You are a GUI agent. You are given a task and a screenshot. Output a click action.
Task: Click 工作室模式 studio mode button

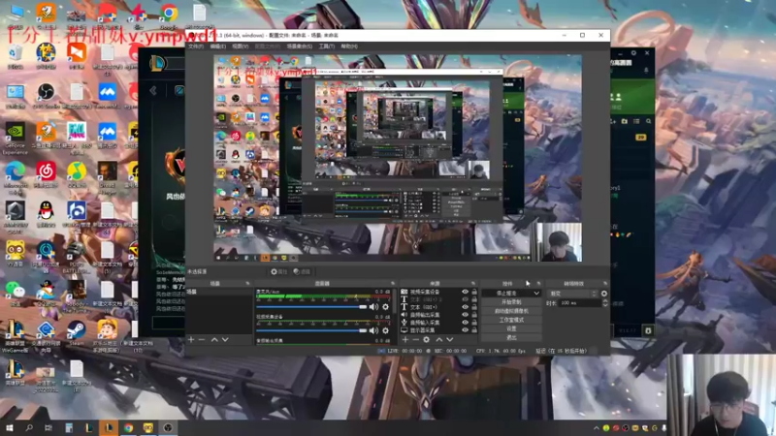[x=511, y=320]
